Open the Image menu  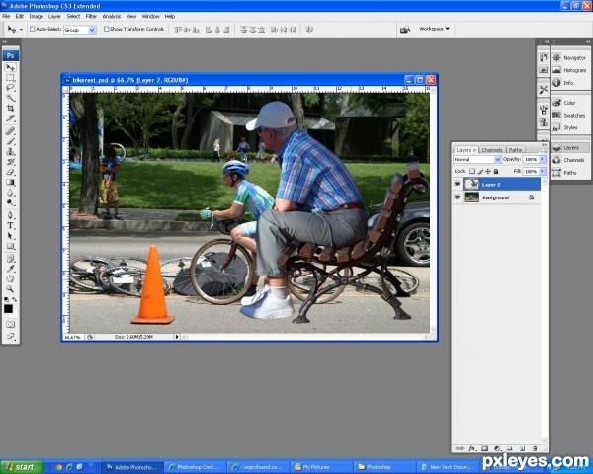point(37,16)
